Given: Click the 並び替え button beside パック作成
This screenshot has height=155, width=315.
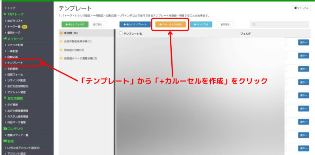Looking at the screenshot, I should tap(225, 24).
